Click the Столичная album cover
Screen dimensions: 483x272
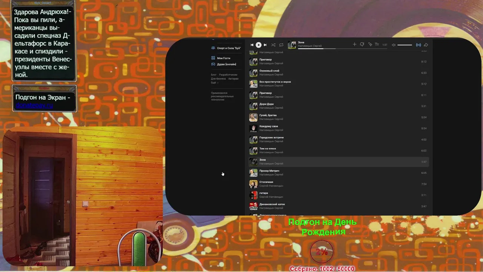[x=253, y=184]
